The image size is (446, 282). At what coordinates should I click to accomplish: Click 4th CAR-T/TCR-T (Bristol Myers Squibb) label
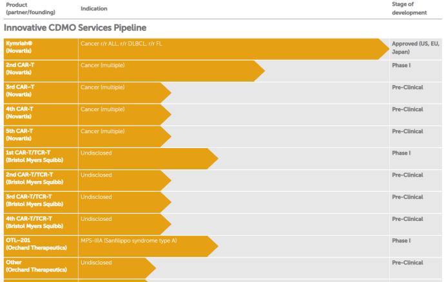coord(34,222)
